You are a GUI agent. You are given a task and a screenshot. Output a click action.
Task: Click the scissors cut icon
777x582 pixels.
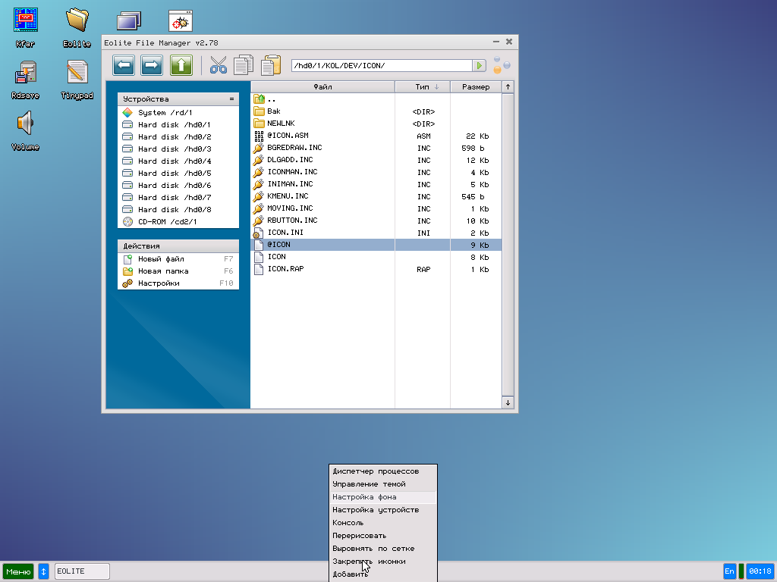219,66
